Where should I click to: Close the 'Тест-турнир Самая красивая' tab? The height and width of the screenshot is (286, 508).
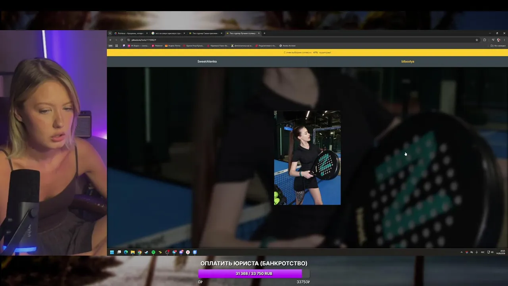tap(221, 33)
